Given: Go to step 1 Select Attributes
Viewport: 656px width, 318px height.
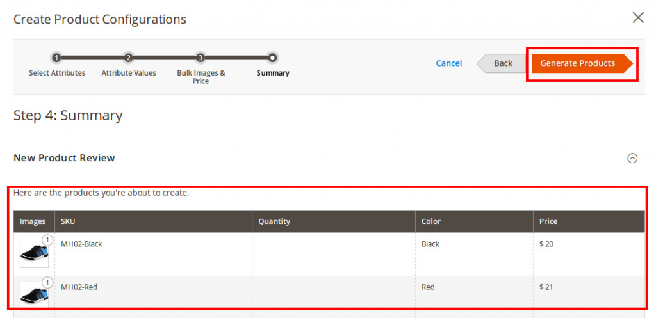Looking at the screenshot, I should point(56,58).
